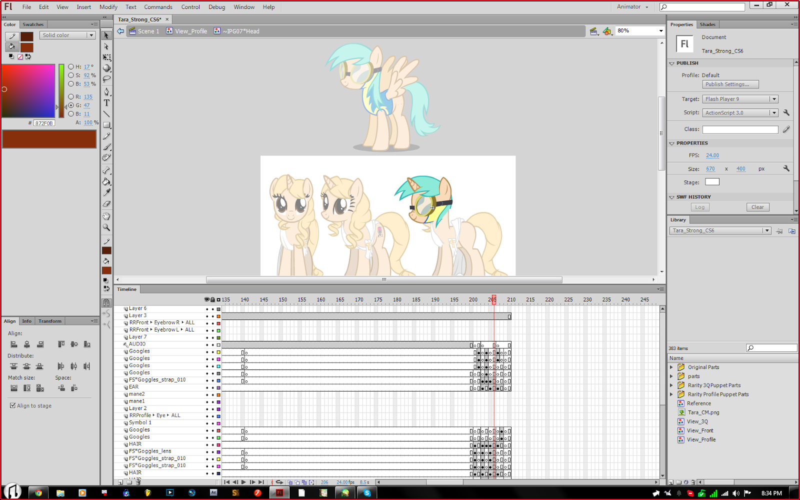This screenshot has height=500, width=800.
Task: Click back arrow in edit bar
Action: pos(120,31)
